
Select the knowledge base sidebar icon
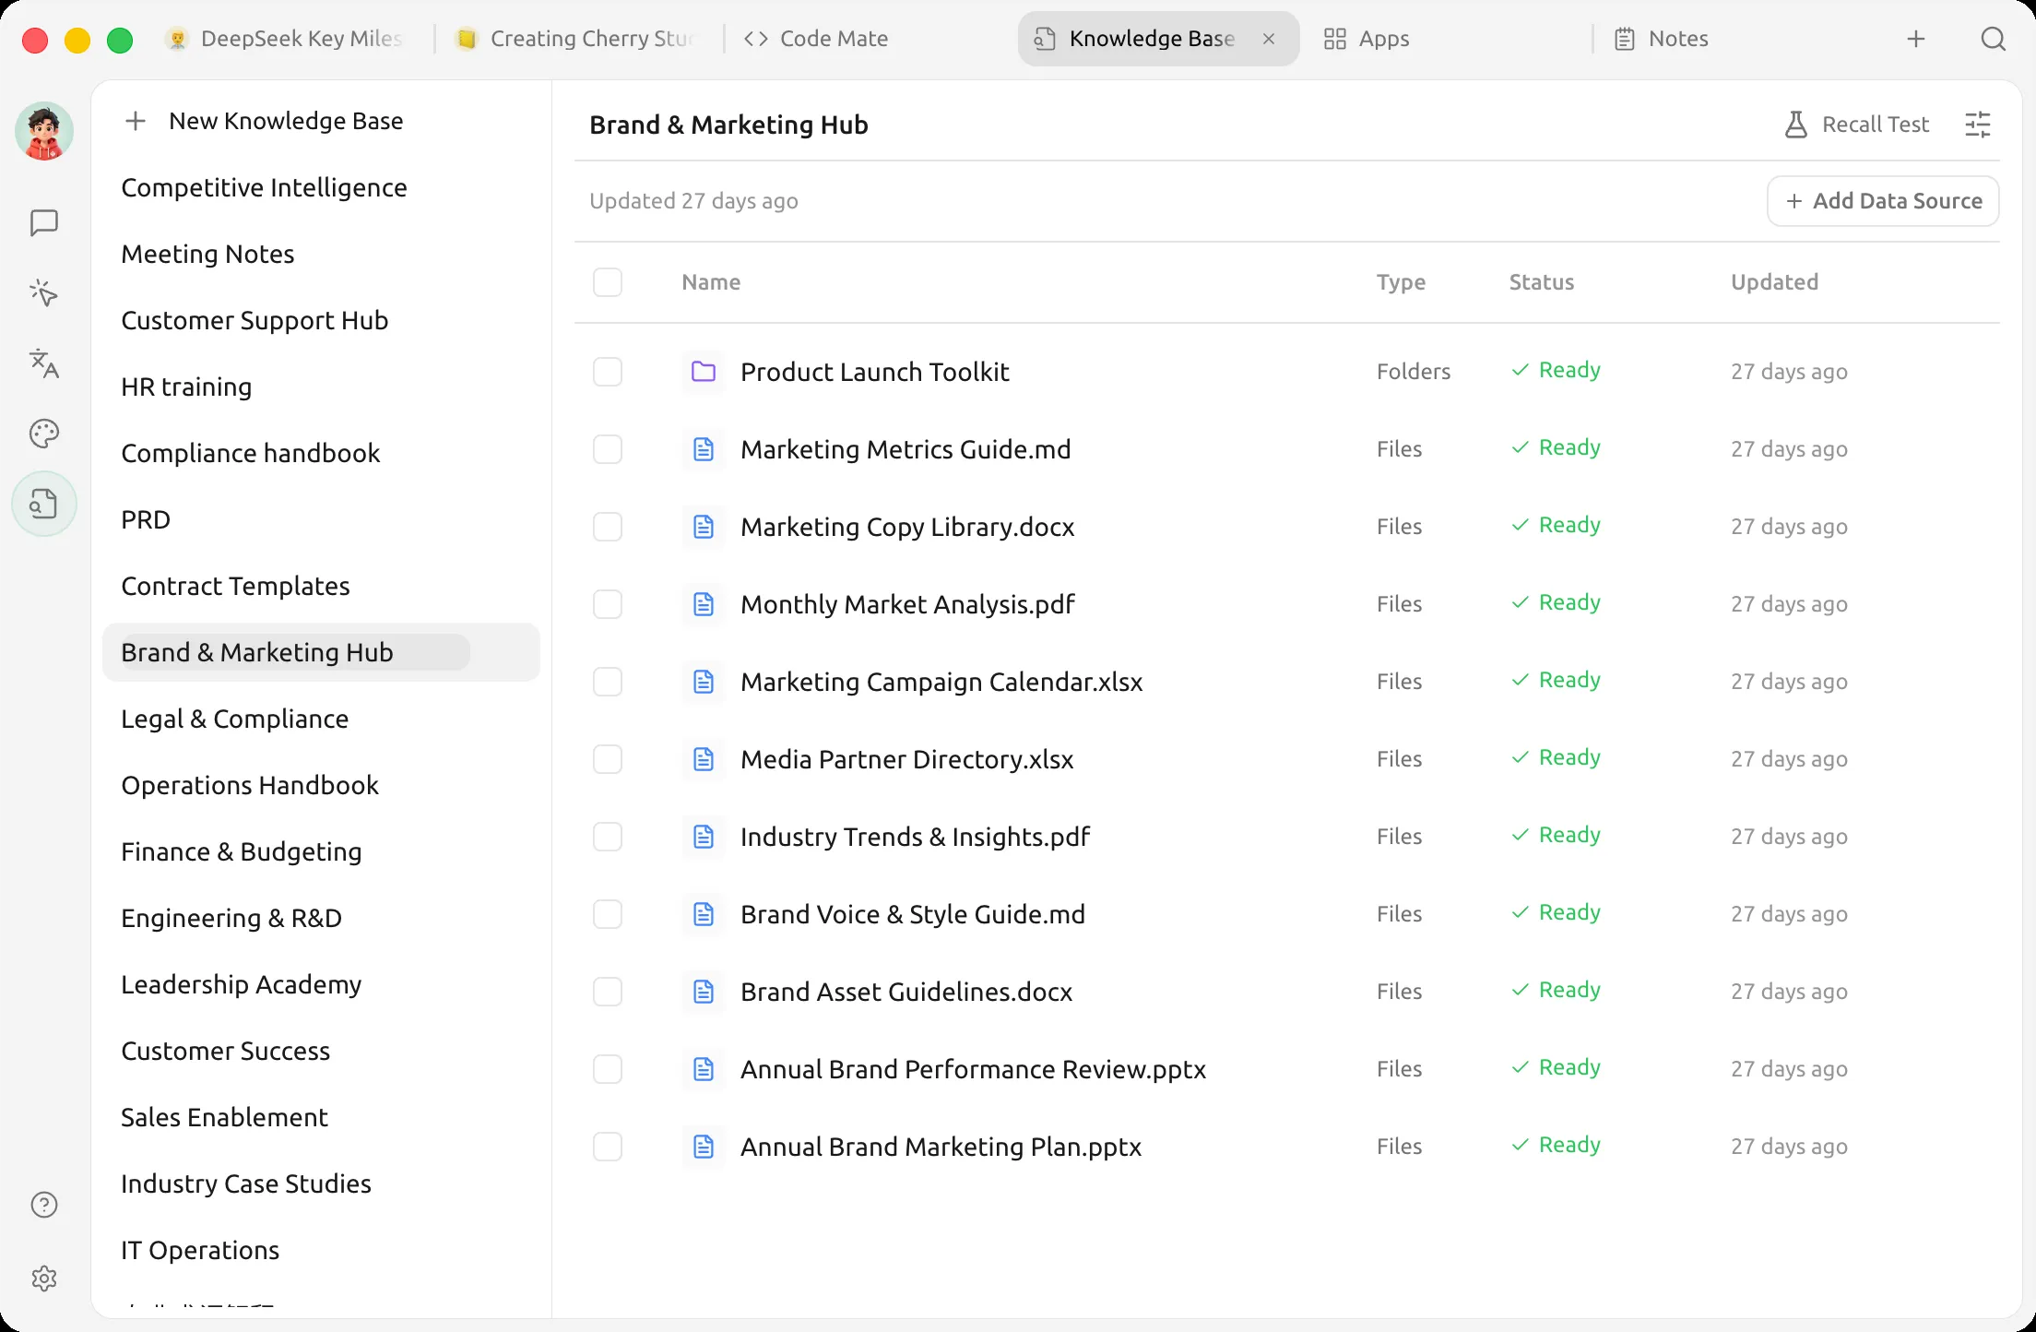(x=44, y=504)
